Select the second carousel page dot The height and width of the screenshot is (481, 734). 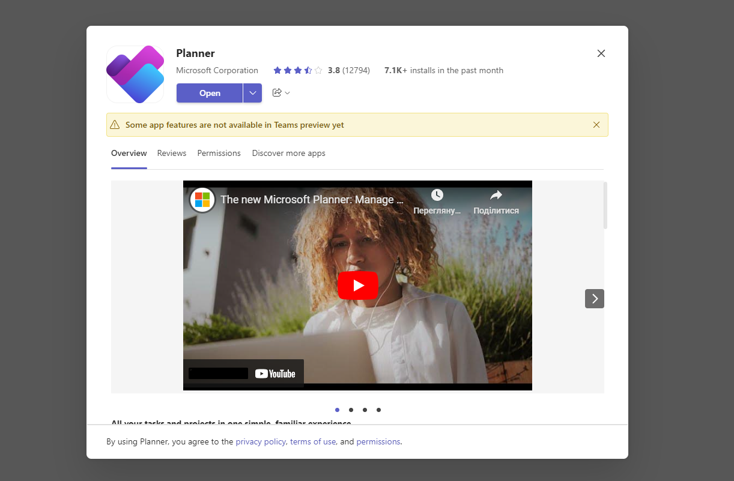click(351, 410)
